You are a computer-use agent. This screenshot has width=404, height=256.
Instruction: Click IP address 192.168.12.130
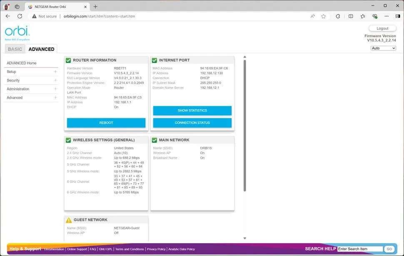point(212,73)
